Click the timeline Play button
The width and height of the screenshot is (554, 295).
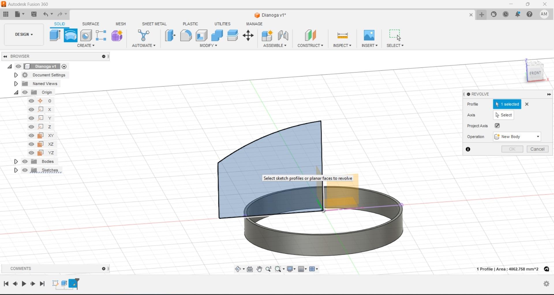click(x=24, y=284)
